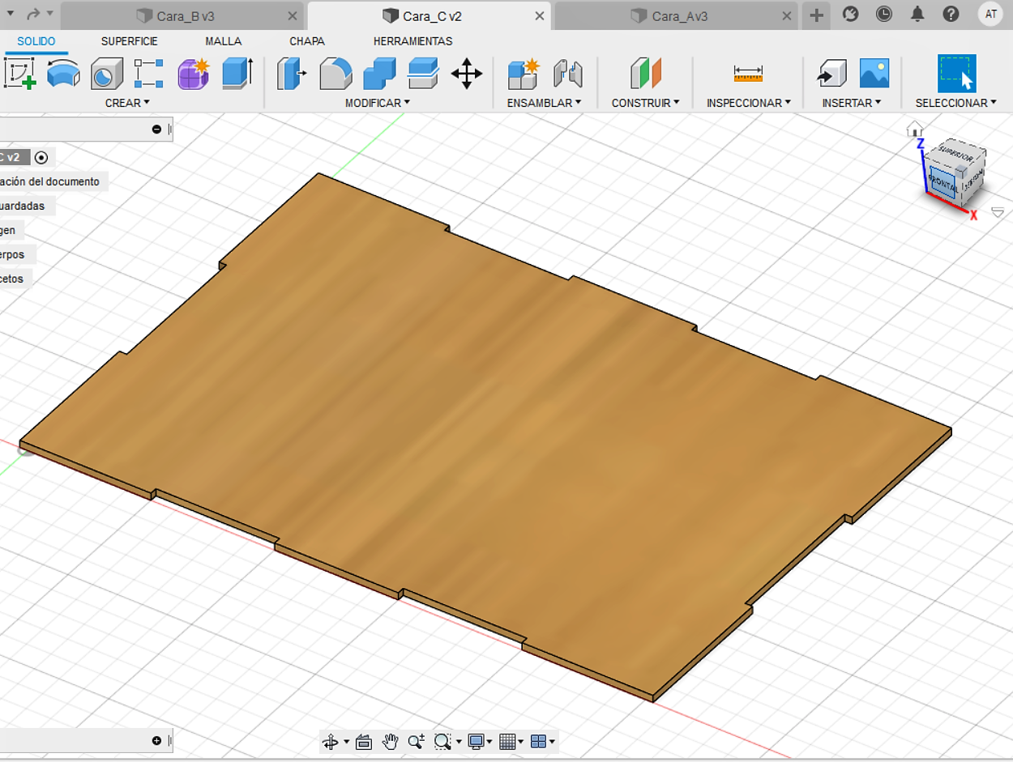Viewport: 1013px width, 762px height.
Task: Click the Orbit navigation icon
Action: [x=330, y=741]
